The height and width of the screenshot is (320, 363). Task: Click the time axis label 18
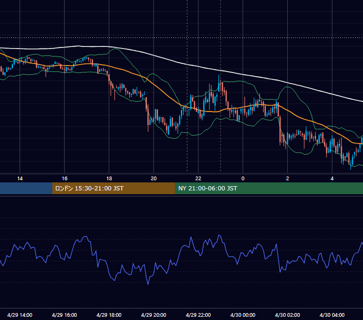coord(109,179)
